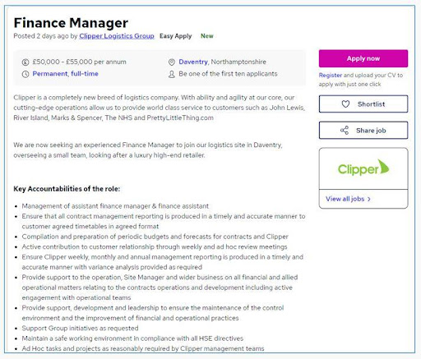Click the Share job button
Image resolution: width=421 pixels, height=359 pixels.
pyautogui.click(x=363, y=131)
